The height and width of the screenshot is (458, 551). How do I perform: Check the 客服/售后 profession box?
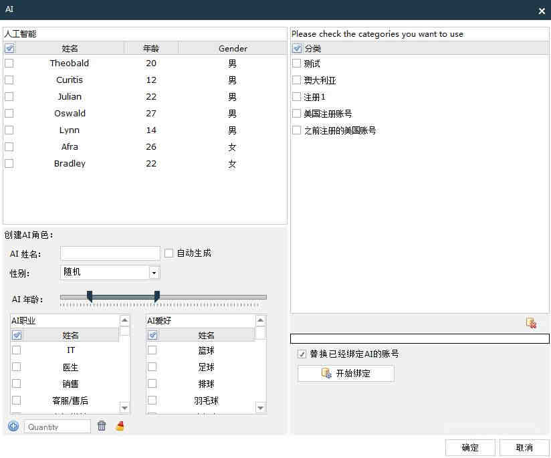[x=17, y=400]
